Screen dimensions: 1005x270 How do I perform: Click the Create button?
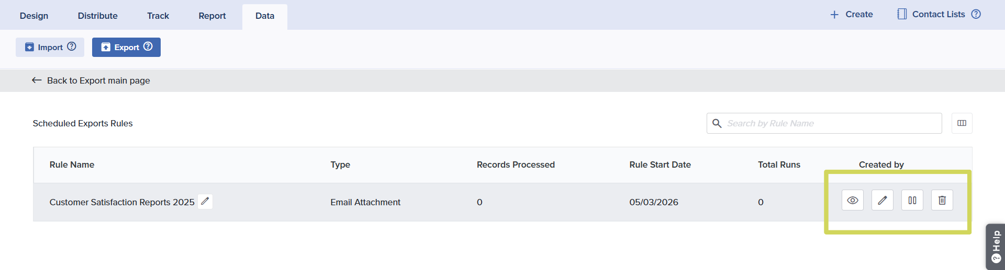(x=852, y=15)
